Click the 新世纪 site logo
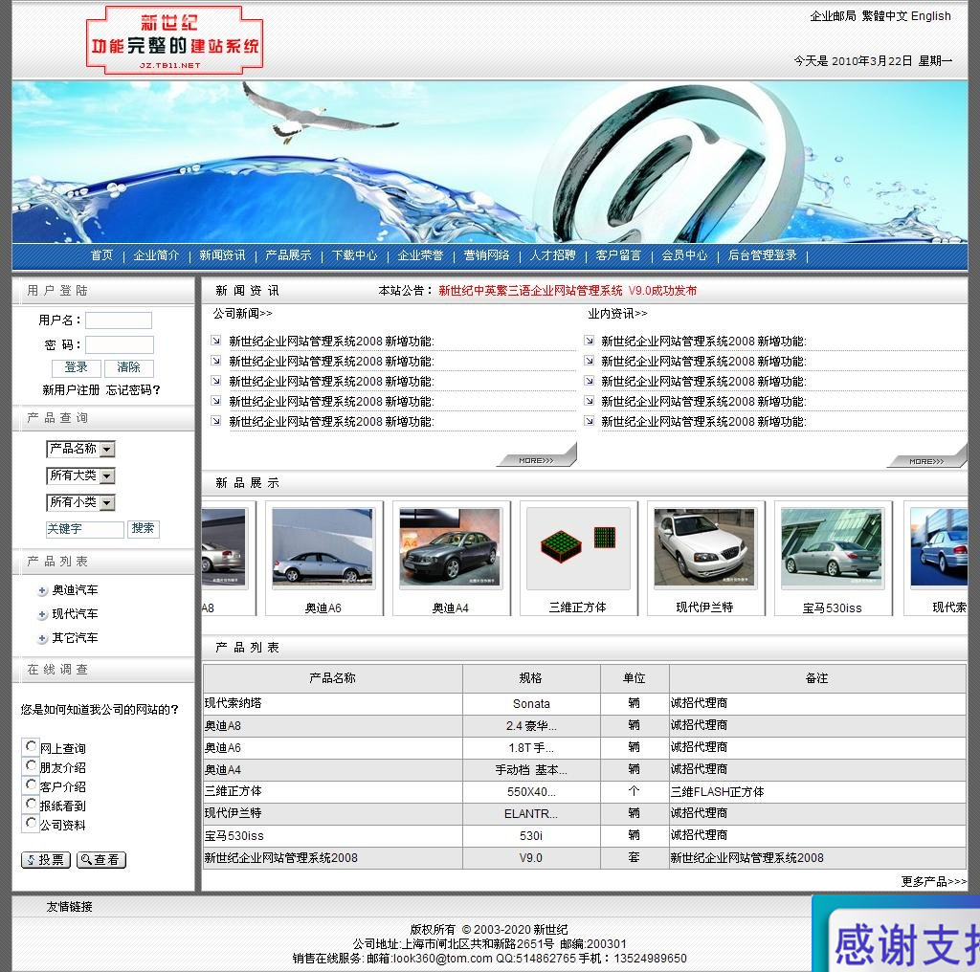The width and height of the screenshot is (980, 972). [x=174, y=40]
